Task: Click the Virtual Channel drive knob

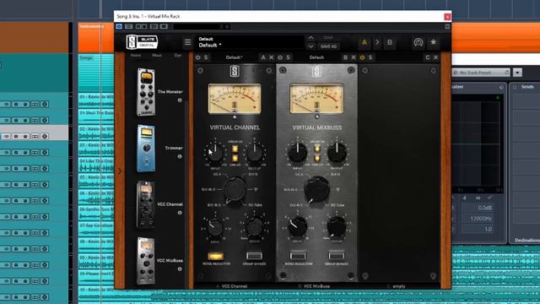Action: coord(215,227)
